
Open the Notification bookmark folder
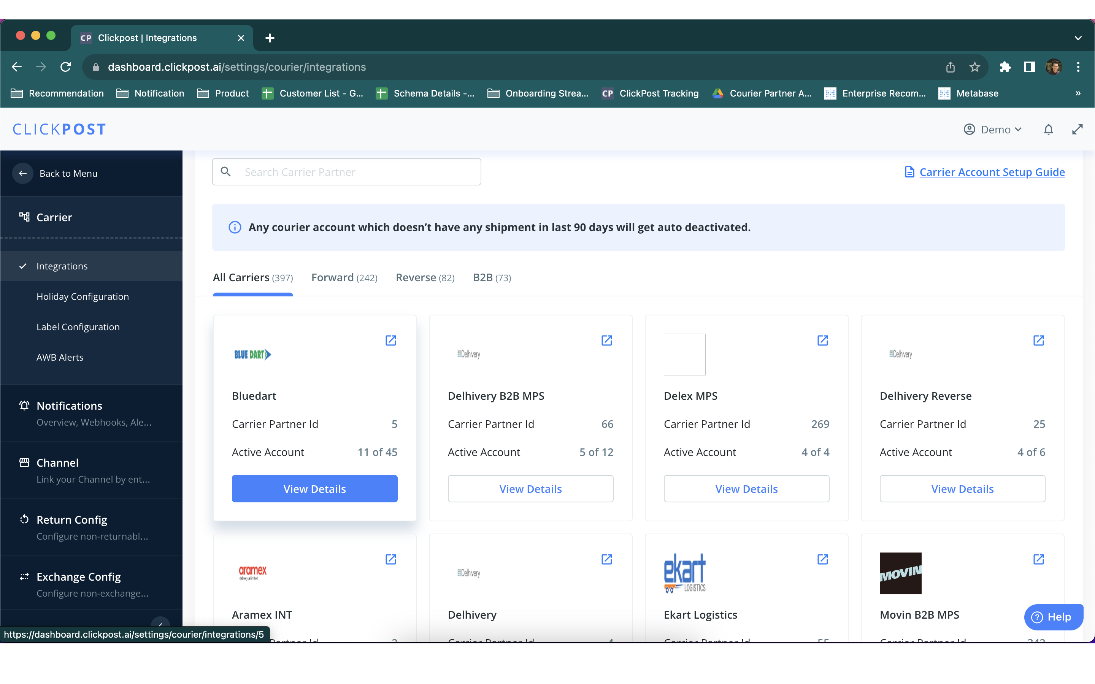pos(150,93)
